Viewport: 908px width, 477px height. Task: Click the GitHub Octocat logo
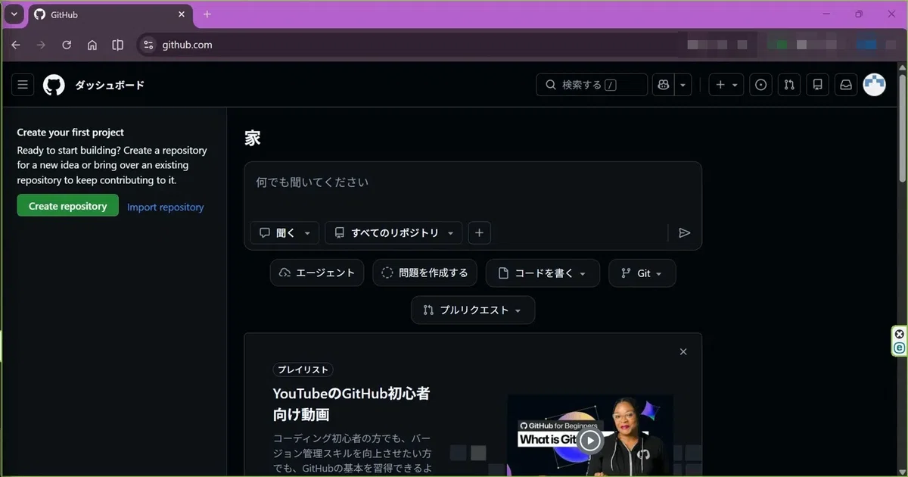54,85
